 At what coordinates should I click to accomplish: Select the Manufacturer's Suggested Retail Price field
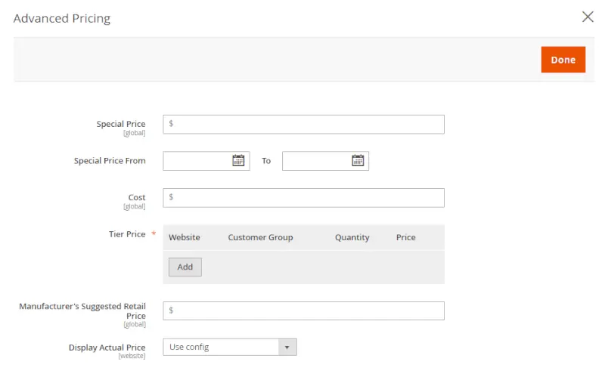[303, 310]
